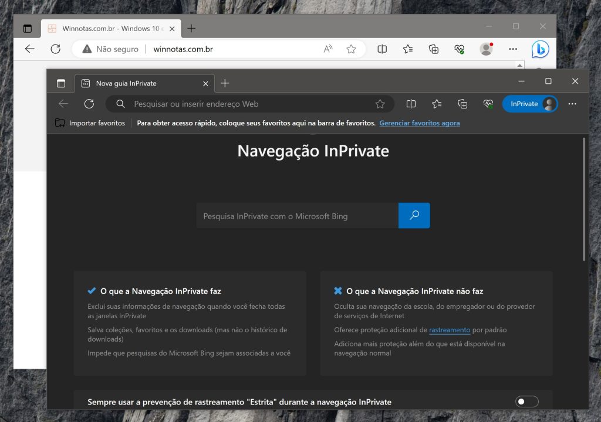Open the Favorites list icon
The image size is (601, 422).
(x=408, y=49)
